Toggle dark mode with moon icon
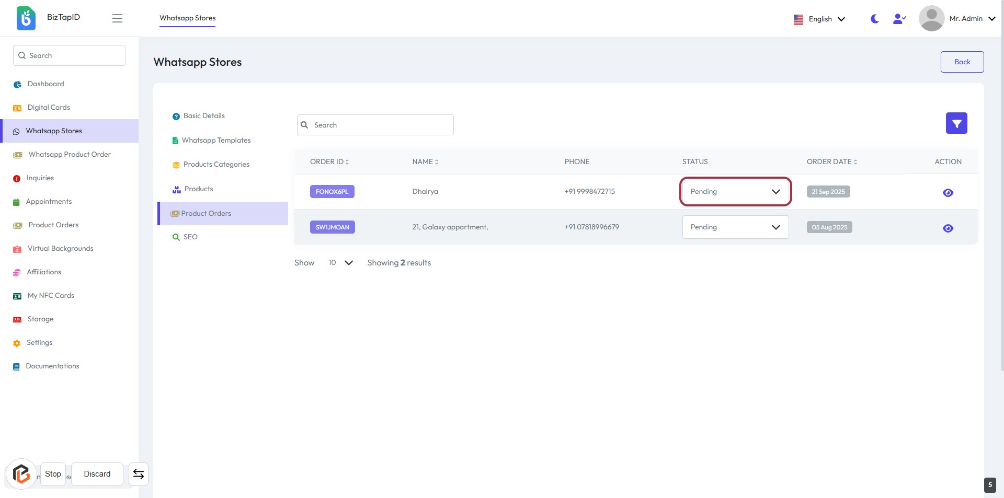The image size is (1004, 498). (875, 19)
